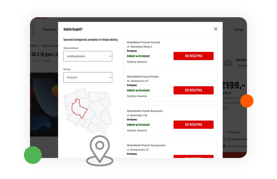This screenshot has width=277, height=179.
Task: Close the "Gdzie kupić?" dialog with the X
Action: point(216,29)
